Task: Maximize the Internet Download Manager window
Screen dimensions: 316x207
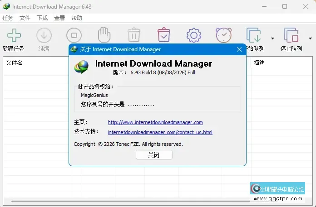Action: (285, 6)
